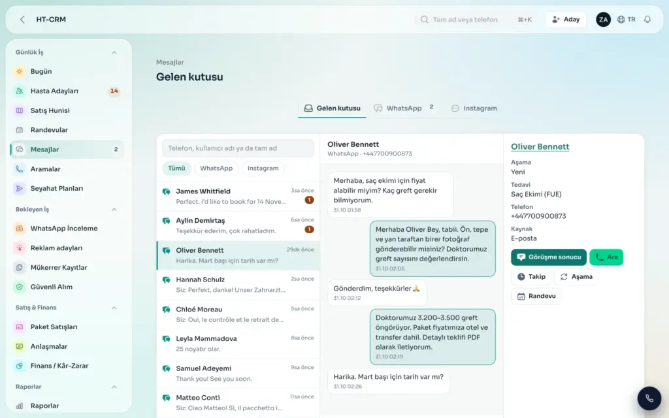Collapse the Raporlar sidebar group
This screenshot has width=669, height=418.
(114, 387)
